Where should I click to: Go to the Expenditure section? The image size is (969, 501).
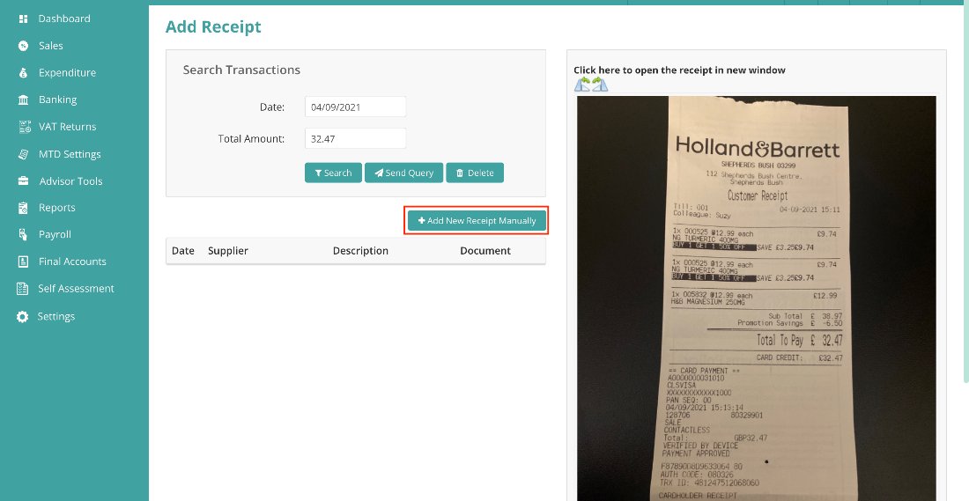(67, 73)
